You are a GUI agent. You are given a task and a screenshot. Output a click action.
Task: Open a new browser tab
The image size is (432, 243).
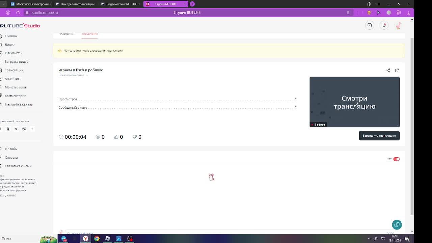click(x=192, y=4)
